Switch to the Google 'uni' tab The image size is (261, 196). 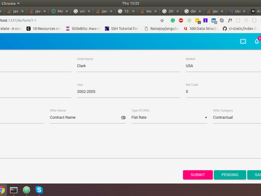[x=82, y=11]
